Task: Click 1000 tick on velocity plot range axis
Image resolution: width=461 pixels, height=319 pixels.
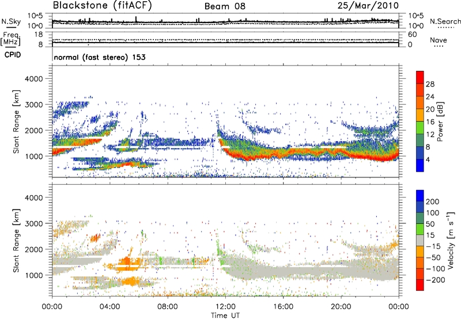Action: point(33,275)
